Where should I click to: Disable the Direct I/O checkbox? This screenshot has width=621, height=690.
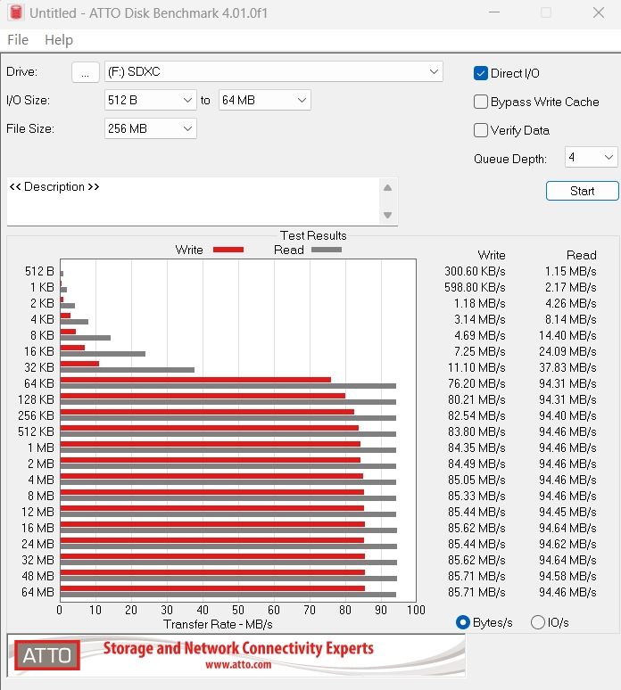click(481, 73)
